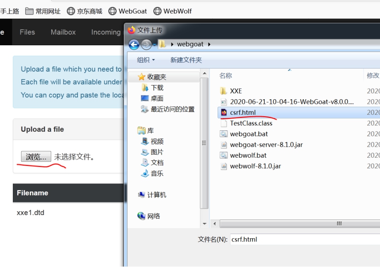This screenshot has height=267, width=380.
Task: Click 新建文件夹 button
Action: pos(186,60)
